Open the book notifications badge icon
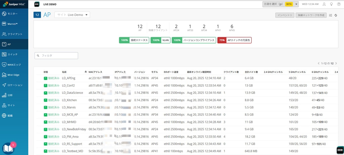 coord(8,148)
